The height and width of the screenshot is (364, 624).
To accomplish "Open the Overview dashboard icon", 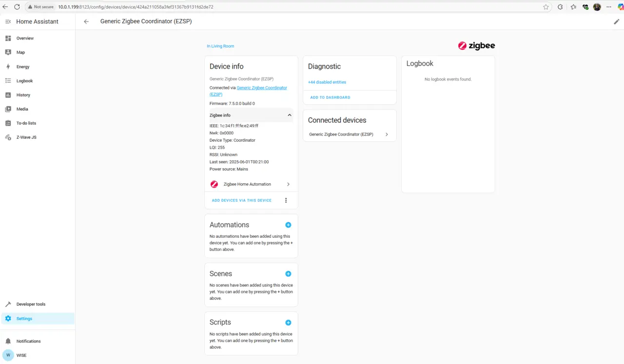I will click(8, 38).
